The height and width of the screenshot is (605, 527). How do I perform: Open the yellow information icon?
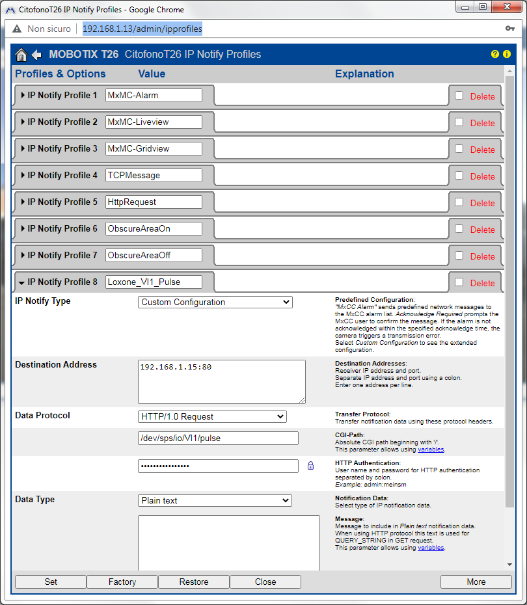click(x=507, y=55)
